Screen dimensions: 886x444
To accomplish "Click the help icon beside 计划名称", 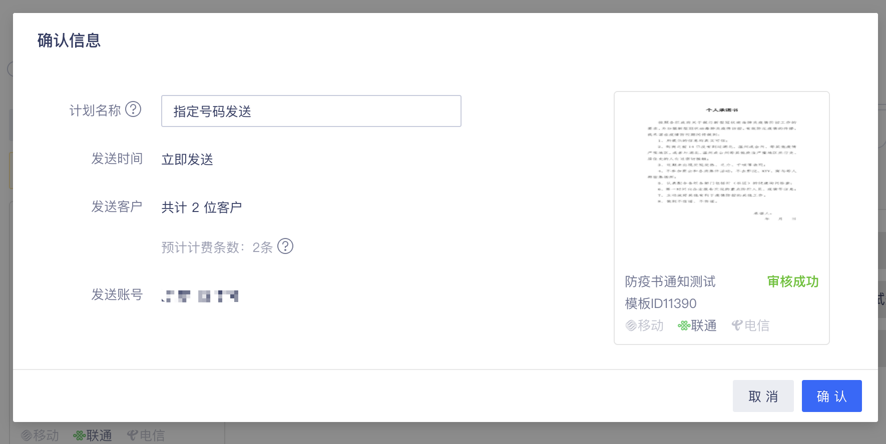I will (133, 109).
